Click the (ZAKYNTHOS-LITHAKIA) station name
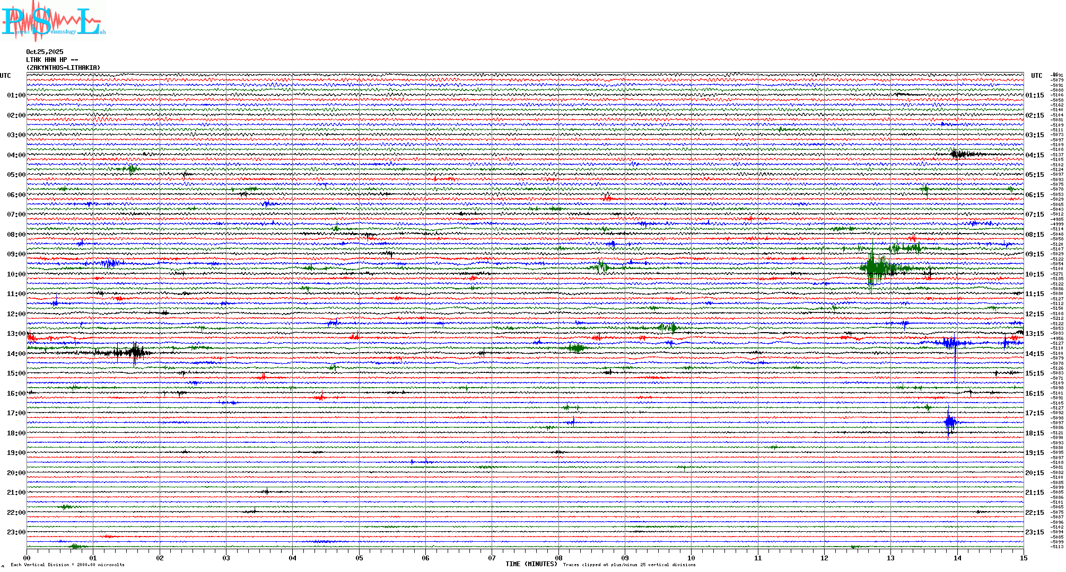Image resolution: width=1066 pixels, height=572 pixels. (x=63, y=68)
